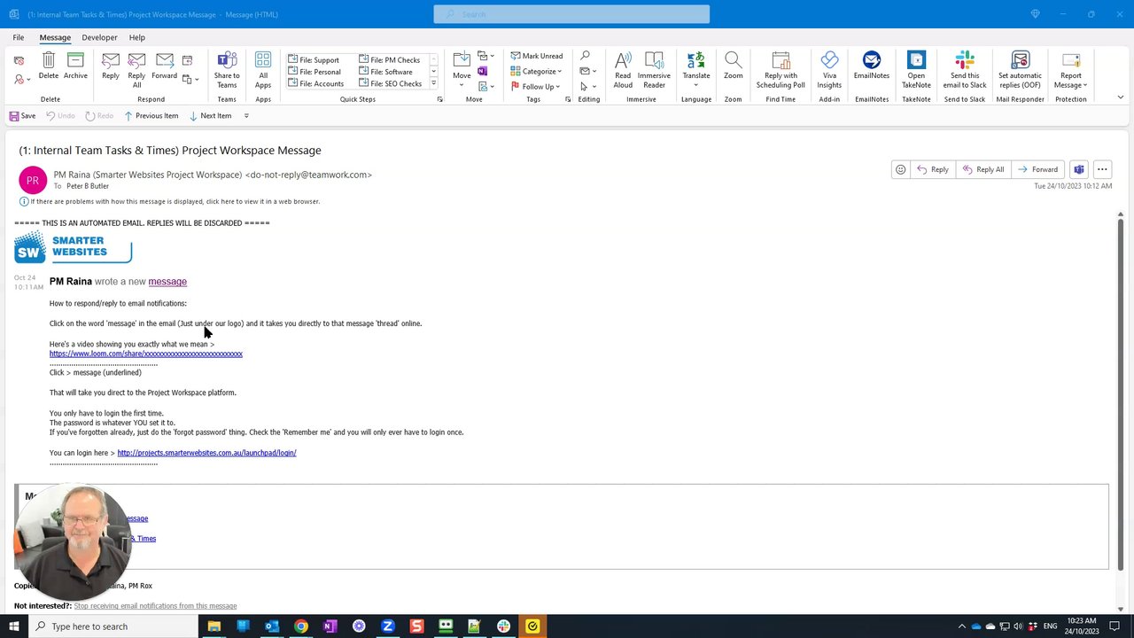This screenshot has width=1134, height=638.
Task: Mark the message as Unread
Action: 537,56
